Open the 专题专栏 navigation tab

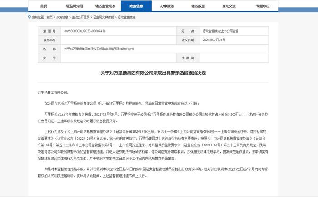(263, 6)
